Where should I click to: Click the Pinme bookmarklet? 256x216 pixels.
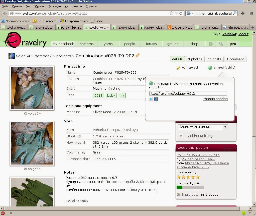pyautogui.click(x=97, y=21)
